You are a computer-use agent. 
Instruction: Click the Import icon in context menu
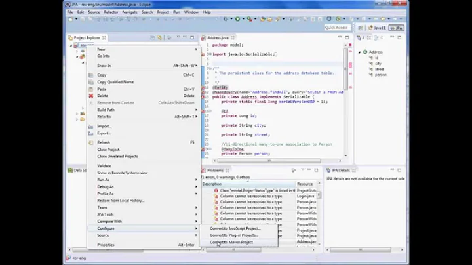(x=91, y=126)
